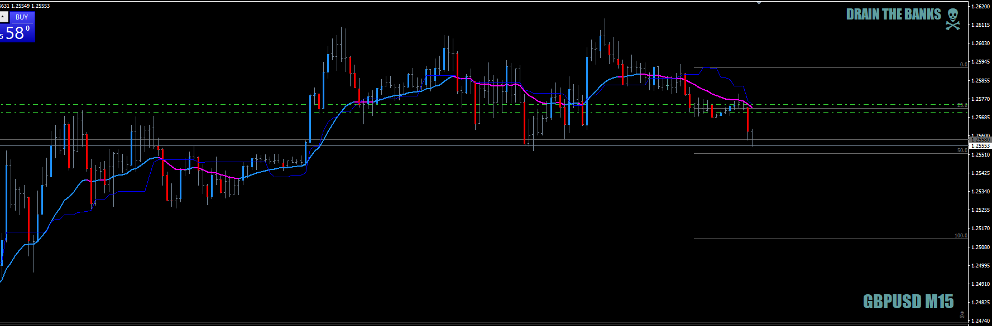
Task: Click the 1.25170 price scale label
Action: (x=981, y=228)
